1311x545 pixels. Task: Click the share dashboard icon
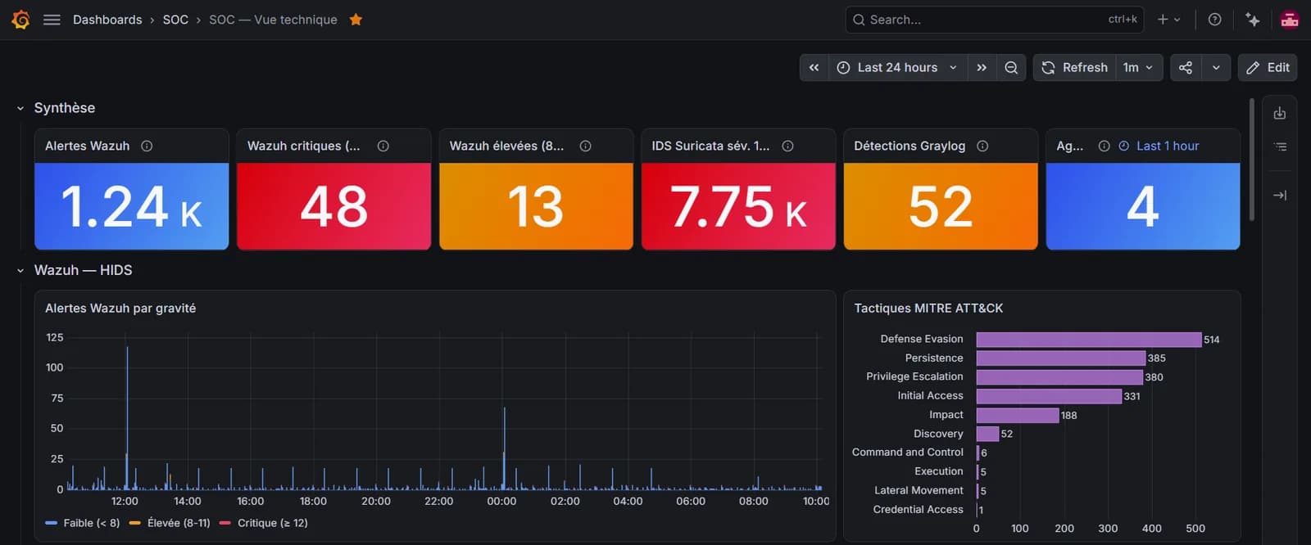click(1186, 68)
